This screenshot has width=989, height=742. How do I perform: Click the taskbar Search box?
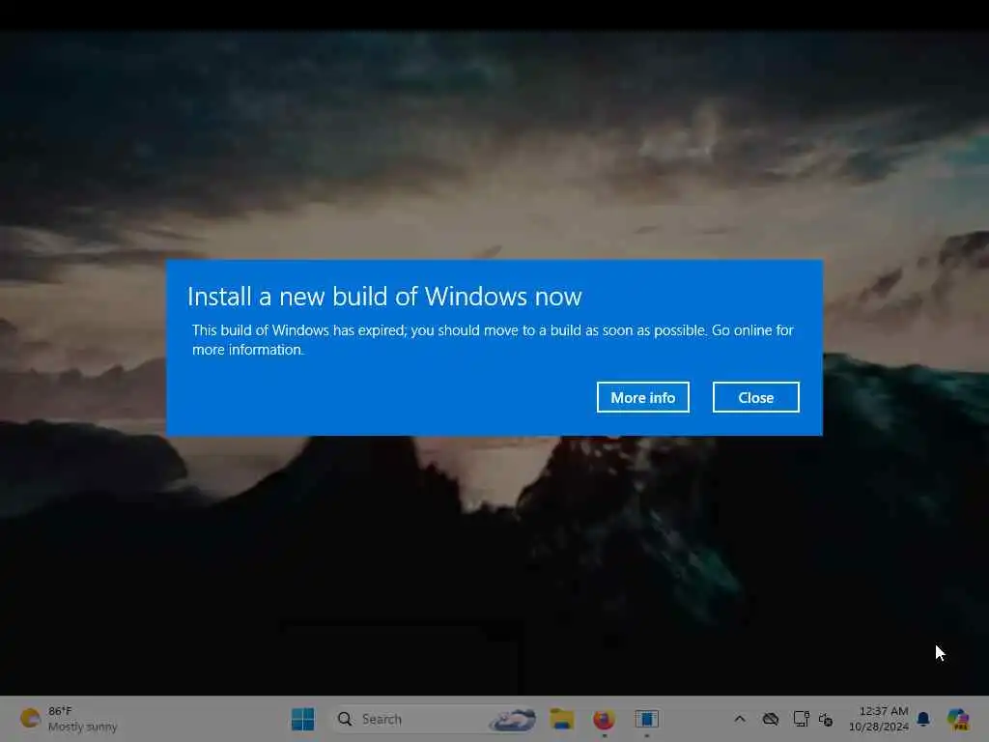[436, 719]
